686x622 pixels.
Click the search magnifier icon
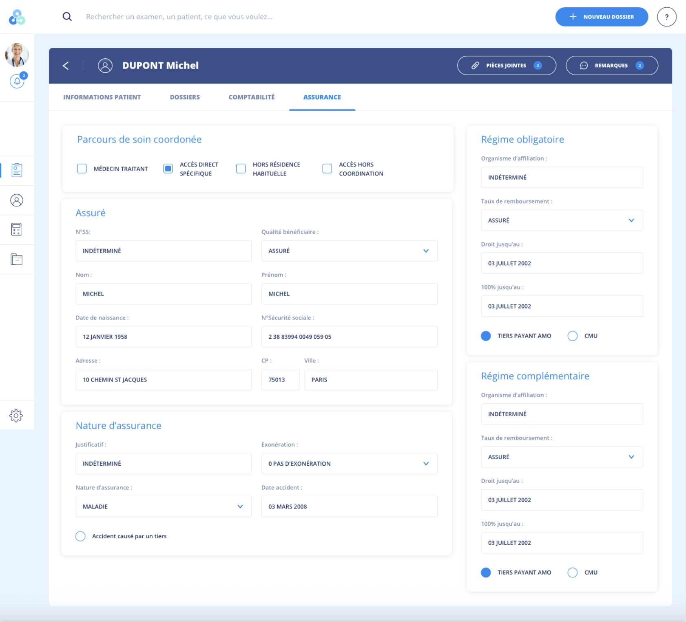tap(67, 17)
